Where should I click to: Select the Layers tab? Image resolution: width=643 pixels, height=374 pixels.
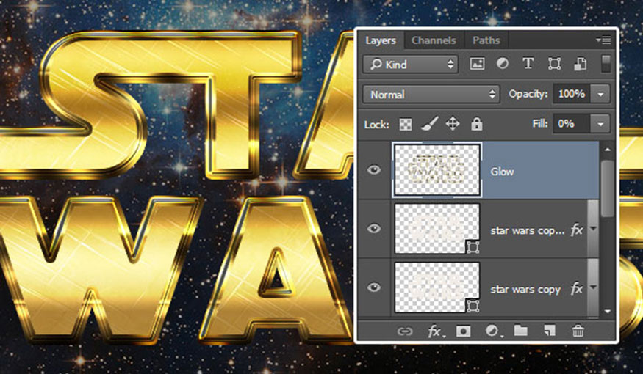coord(381,40)
